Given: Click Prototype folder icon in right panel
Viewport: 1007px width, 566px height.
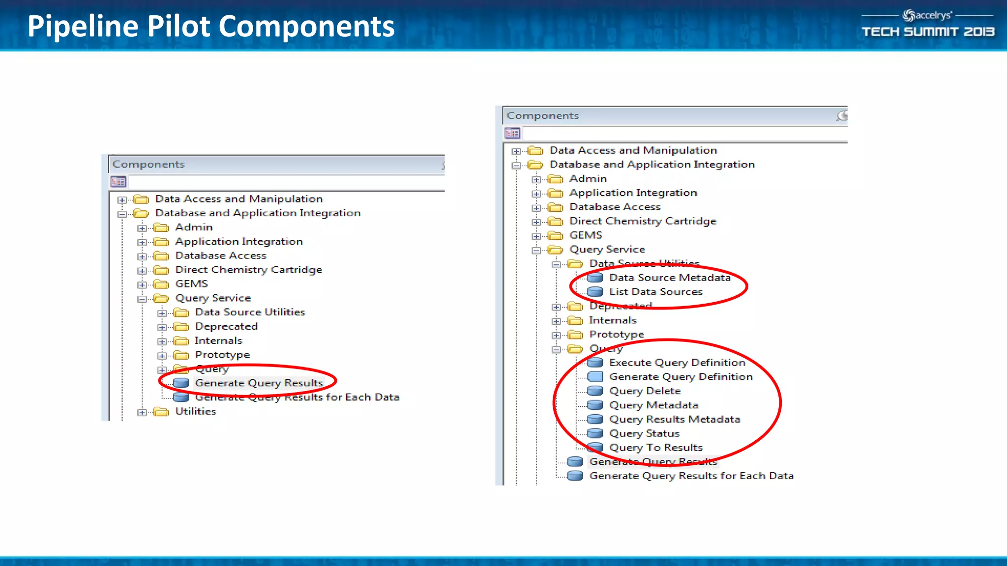Looking at the screenshot, I should (575, 335).
